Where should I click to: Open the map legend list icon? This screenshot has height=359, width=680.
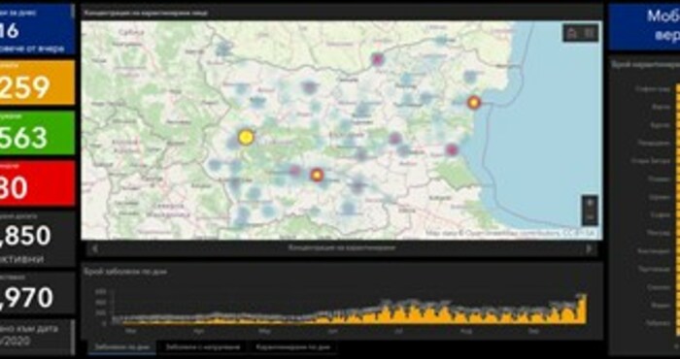tap(590, 33)
